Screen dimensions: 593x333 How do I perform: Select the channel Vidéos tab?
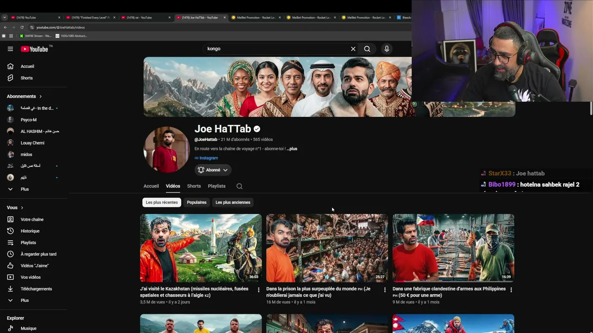click(x=173, y=186)
